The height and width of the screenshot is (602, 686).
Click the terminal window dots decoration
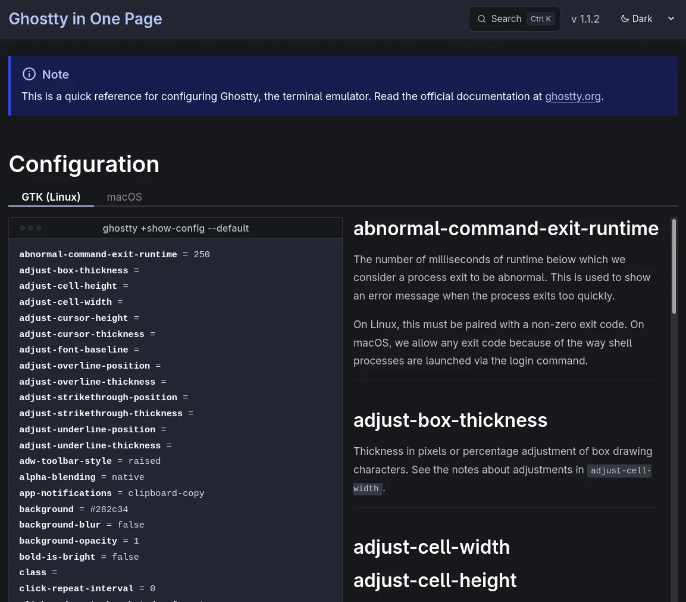point(30,228)
